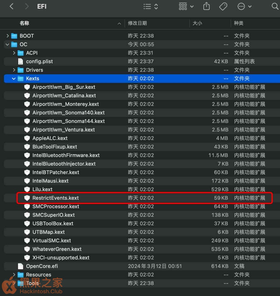
Task: Select the BOOT folder icon
Action: (x=14, y=36)
